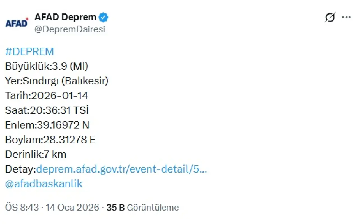Screen dimensions: 359x224
Task: Click the blue verified badge icon
Action: point(104,18)
